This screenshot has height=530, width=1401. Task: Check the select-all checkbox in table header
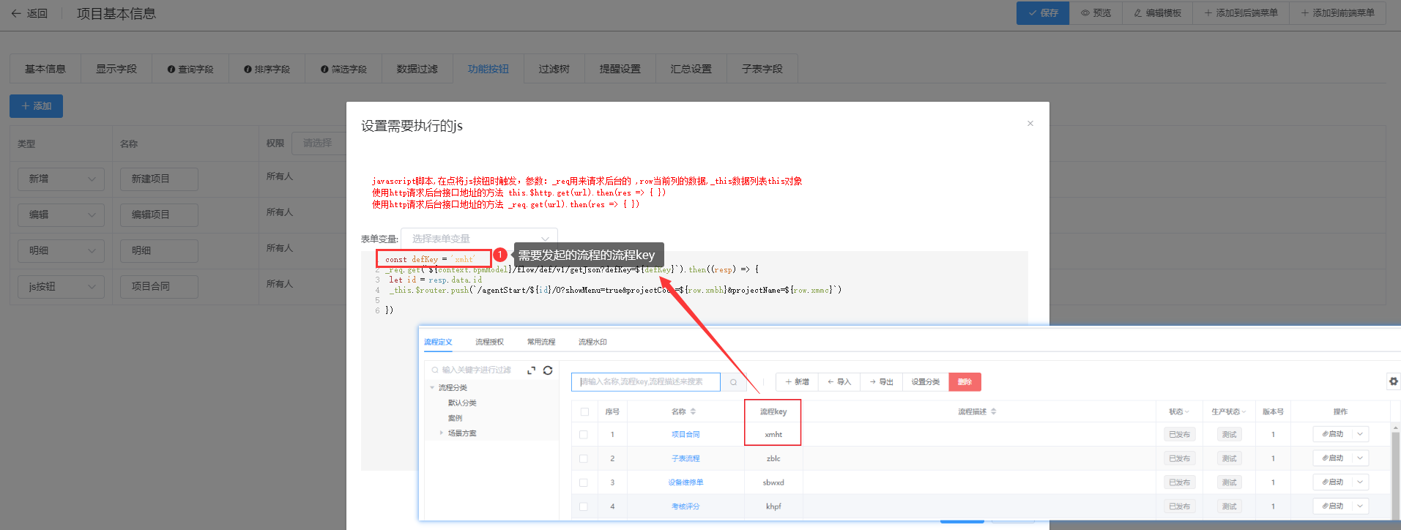[x=584, y=412]
